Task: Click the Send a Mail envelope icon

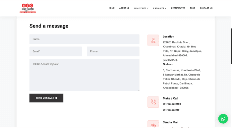Action: coord(153,124)
